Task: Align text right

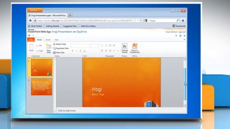Action: point(110,51)
